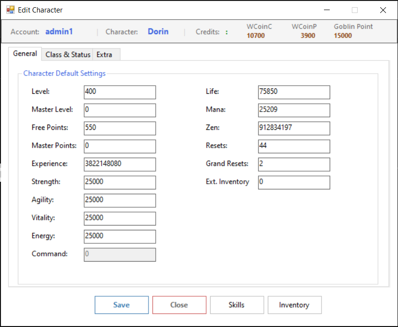Click the Life value field
The height and width of the screenshot is (327, 398).
pos(294,92)
